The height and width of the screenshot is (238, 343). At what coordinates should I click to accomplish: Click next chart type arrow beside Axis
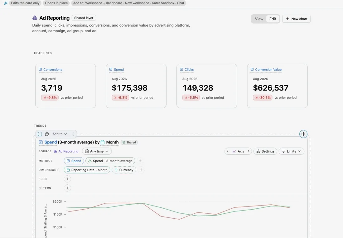tap(249, 151)
